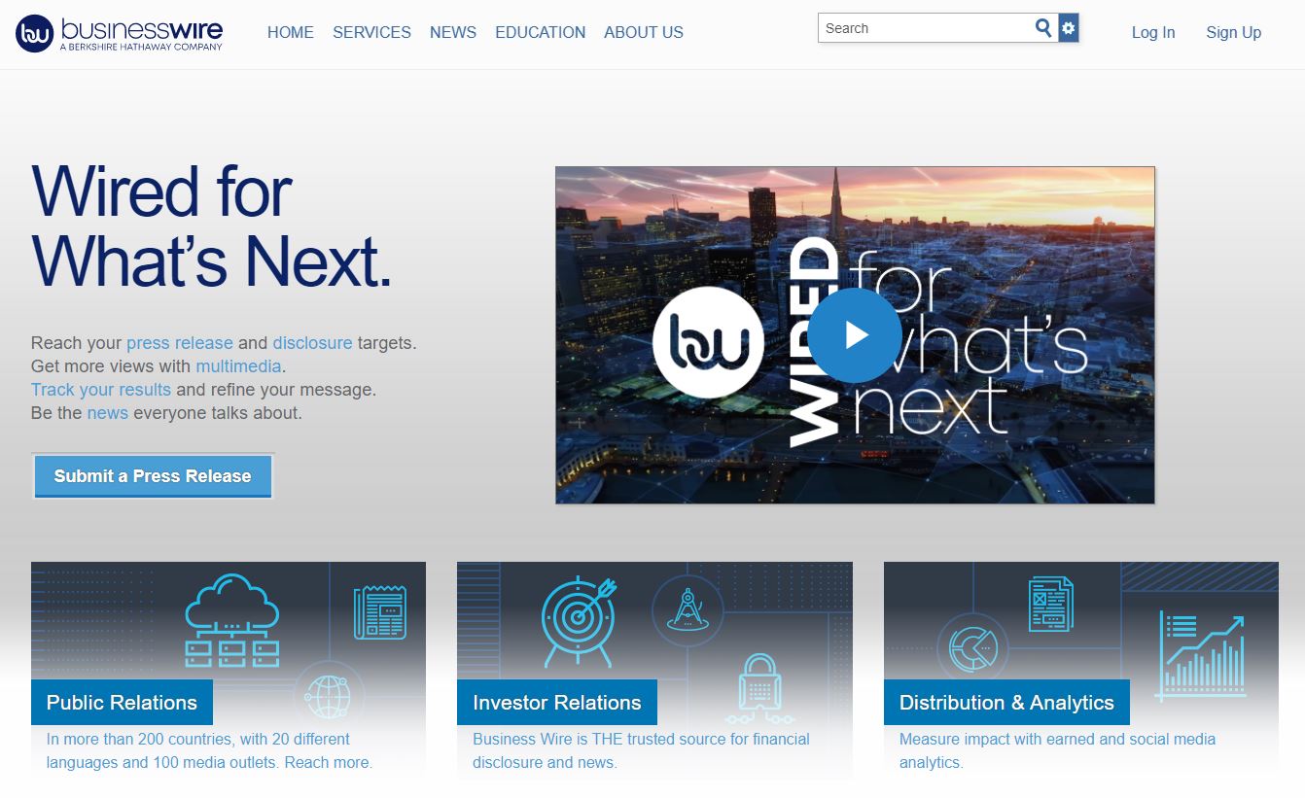Click Submit a Press Release button
The image size is (1305, 798).
[x=153, y=476]
